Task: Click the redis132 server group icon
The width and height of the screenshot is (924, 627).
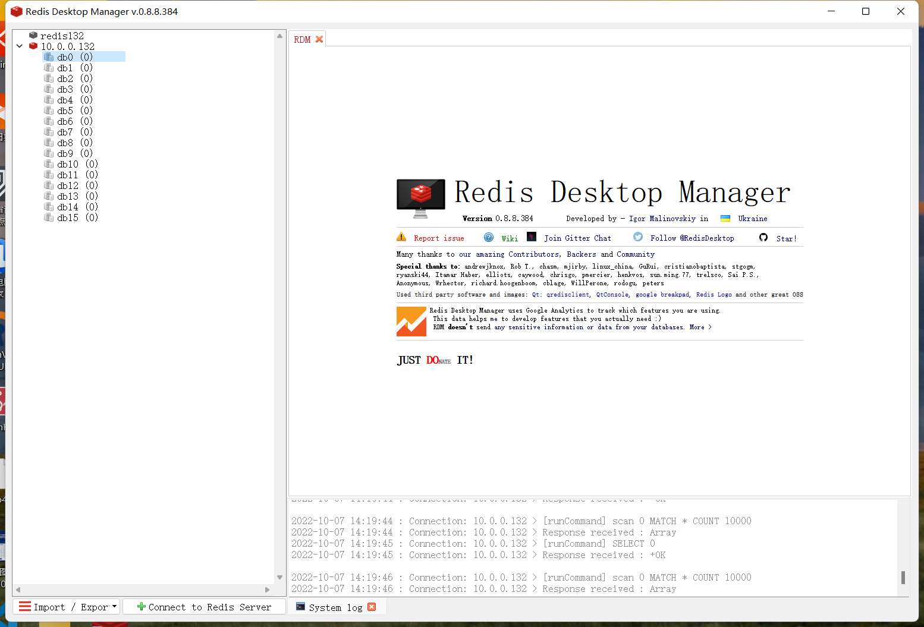Action: [x=34, y=35]
